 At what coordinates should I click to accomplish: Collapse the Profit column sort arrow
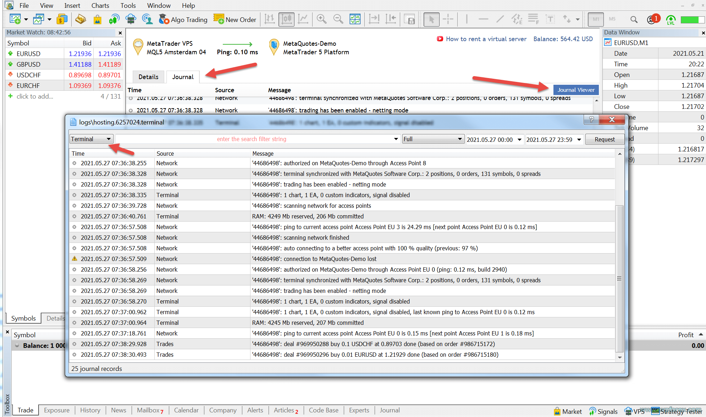coord(701,334)
